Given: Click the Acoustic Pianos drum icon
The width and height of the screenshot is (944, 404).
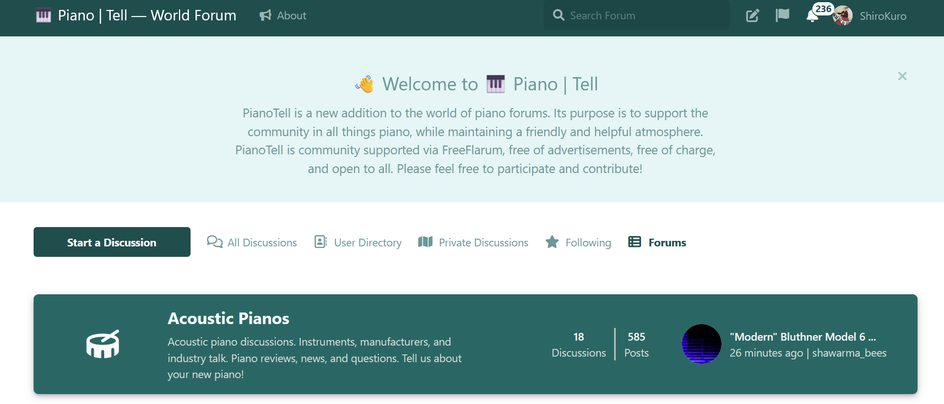Looking at the screenshot, I should coord(102,344).
